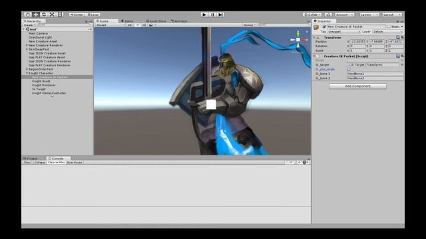Switch to the Animator tab
The height and width of the screenshot is (239, 426).
point(179,21)
